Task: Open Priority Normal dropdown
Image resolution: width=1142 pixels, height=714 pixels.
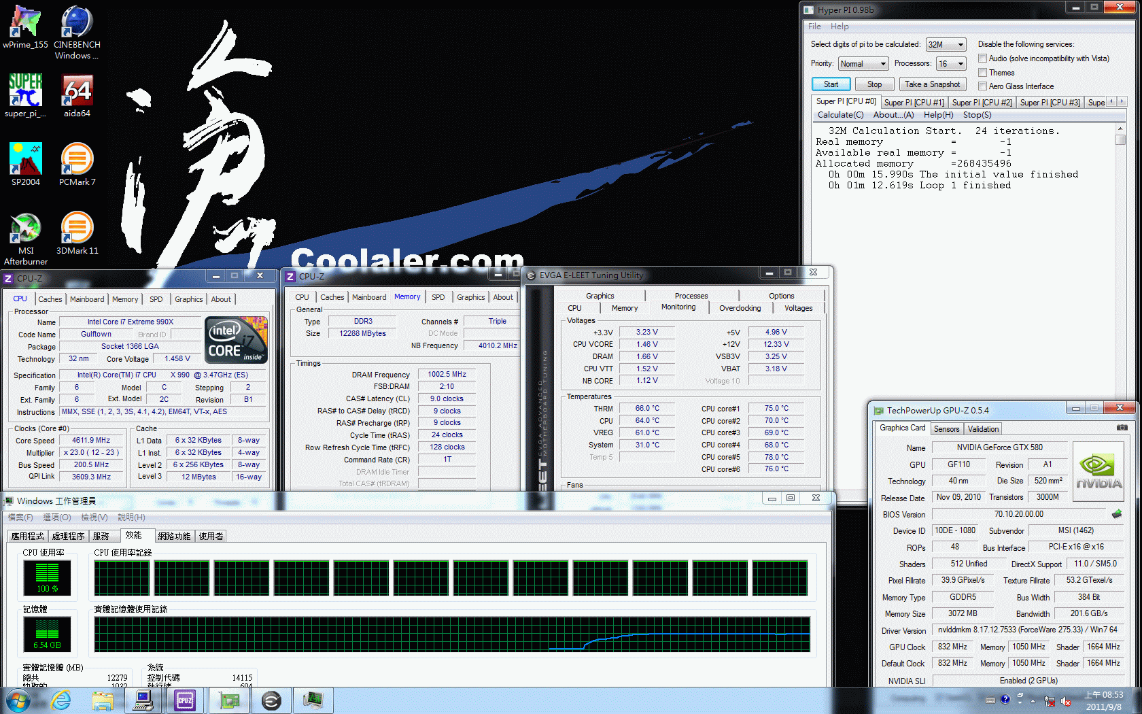Action: (x=863, y=63)
